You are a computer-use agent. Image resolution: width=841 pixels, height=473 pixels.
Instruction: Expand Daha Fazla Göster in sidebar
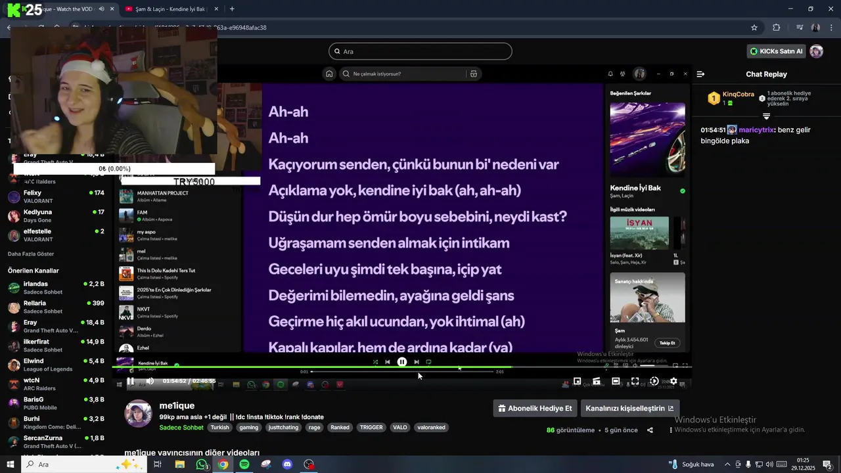(31, 254)
